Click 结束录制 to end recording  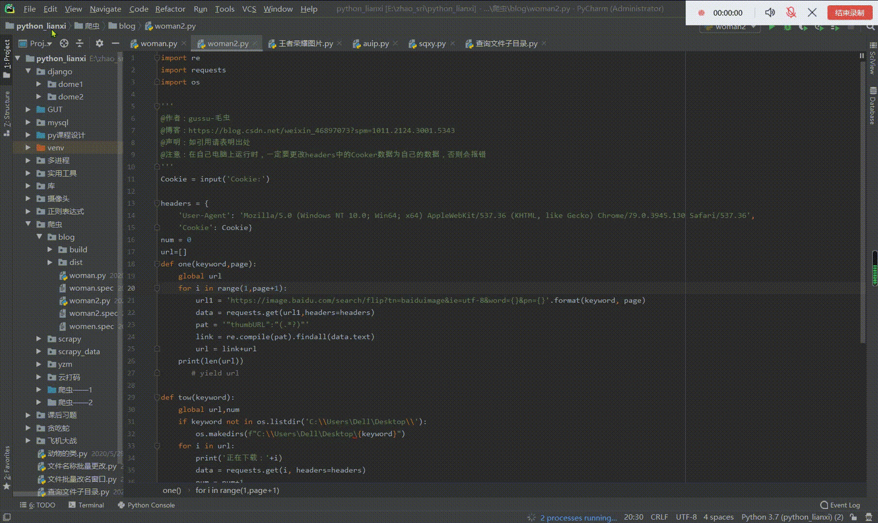point(849,13)
